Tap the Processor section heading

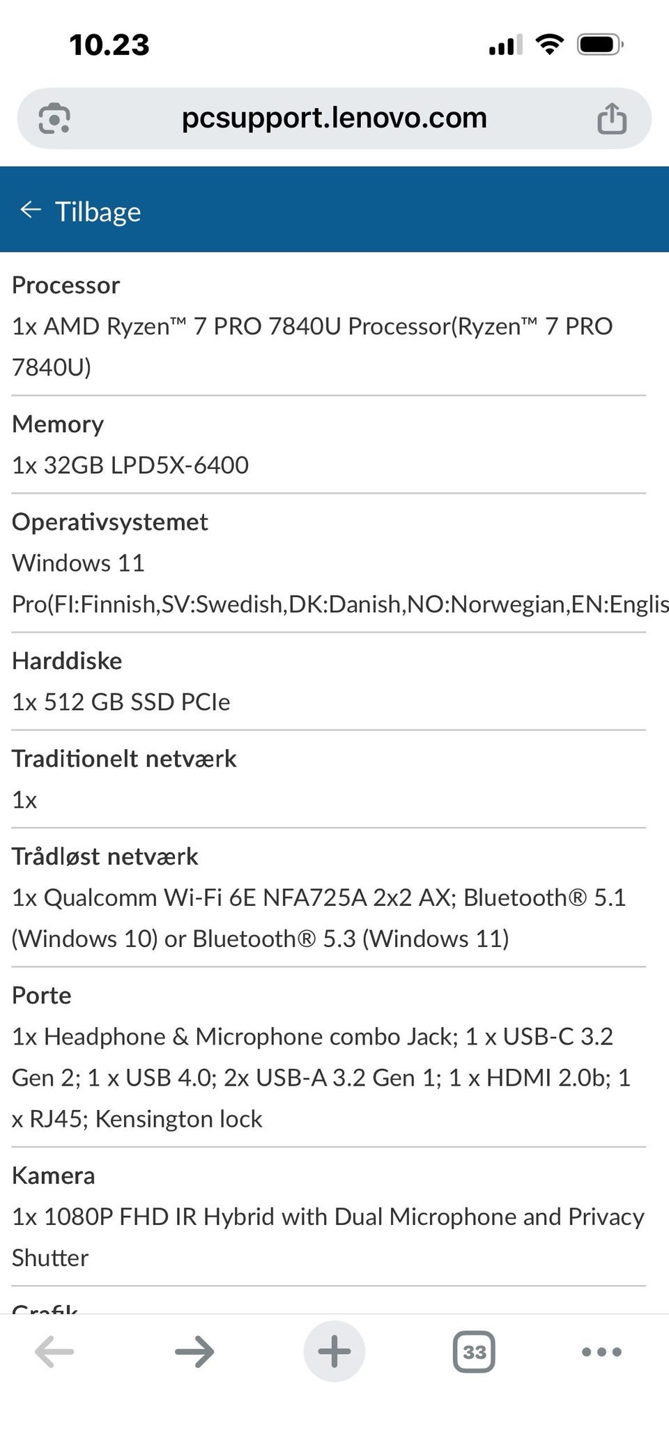[66, 285]
